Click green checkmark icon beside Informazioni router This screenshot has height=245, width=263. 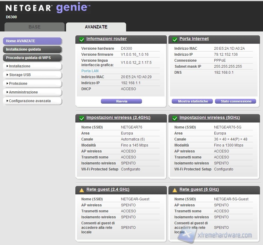[81, 39]
